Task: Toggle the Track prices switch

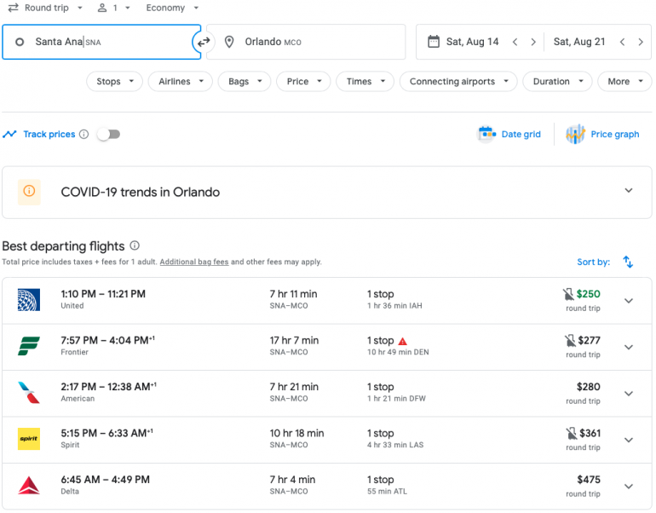Action: click(108, 134)
